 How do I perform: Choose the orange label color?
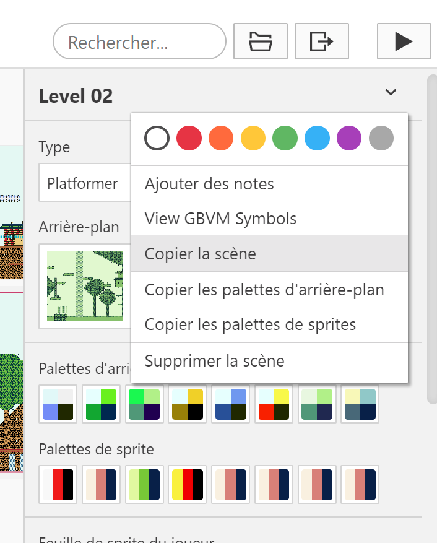point(221,138)
